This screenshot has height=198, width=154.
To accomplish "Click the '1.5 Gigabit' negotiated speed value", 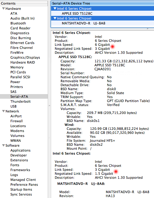I will point(104,174).
